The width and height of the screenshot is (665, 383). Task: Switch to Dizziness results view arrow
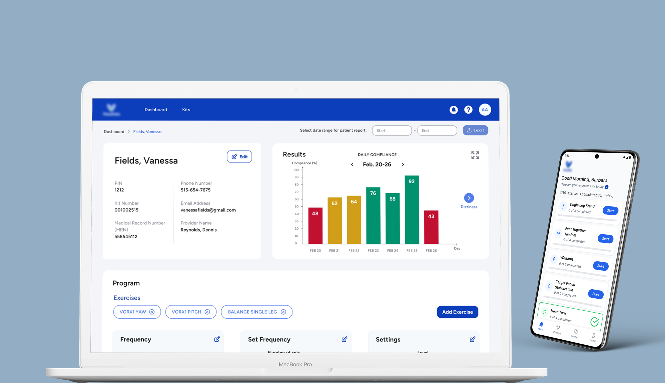(469, 198)
